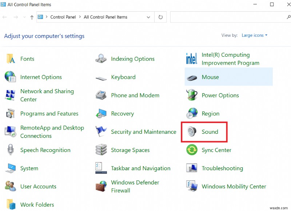The height and width of the screenshot is (211, 291).
Task: Select Control Panel in the breadcrumb path
Action: click(x=63, y=17)
